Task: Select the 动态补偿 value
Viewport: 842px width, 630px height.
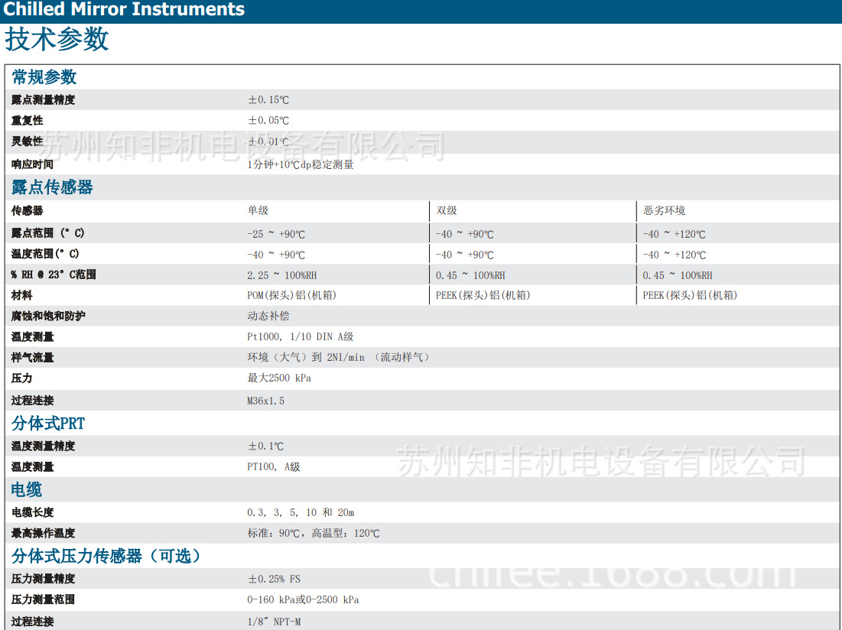Action: (x=268, y=316)
